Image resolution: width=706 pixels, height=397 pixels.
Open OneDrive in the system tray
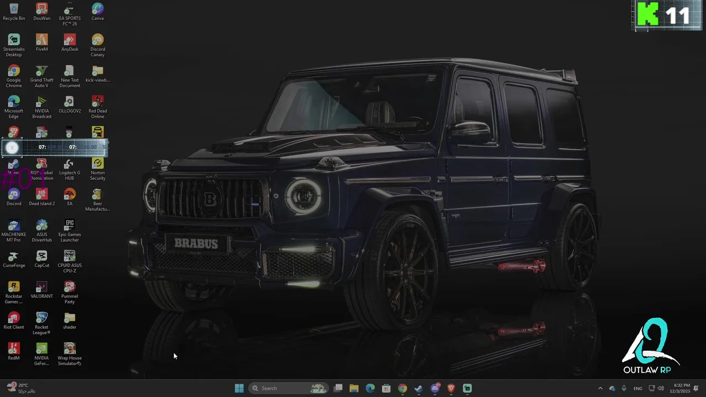point(612,388)
